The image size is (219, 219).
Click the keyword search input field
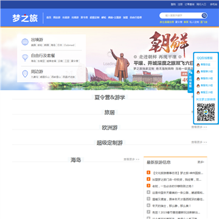(181, 15)
